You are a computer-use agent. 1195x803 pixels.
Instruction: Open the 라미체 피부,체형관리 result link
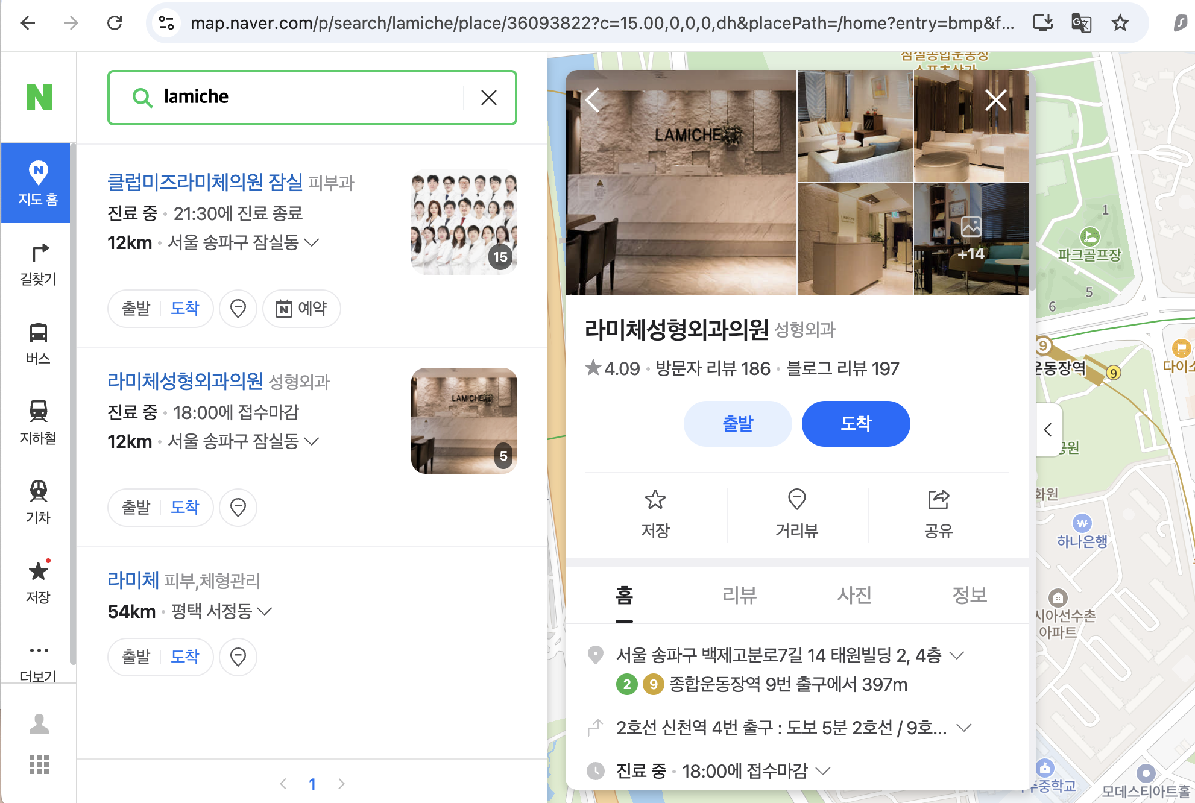click(x=133, y=580)
